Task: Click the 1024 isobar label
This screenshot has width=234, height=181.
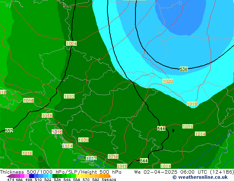Action: click(x=72, y=44)
